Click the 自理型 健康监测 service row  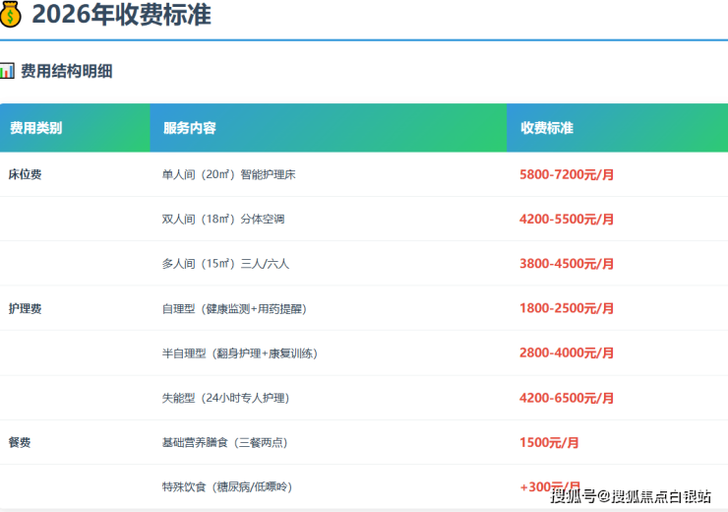click(x=234, y=308)
